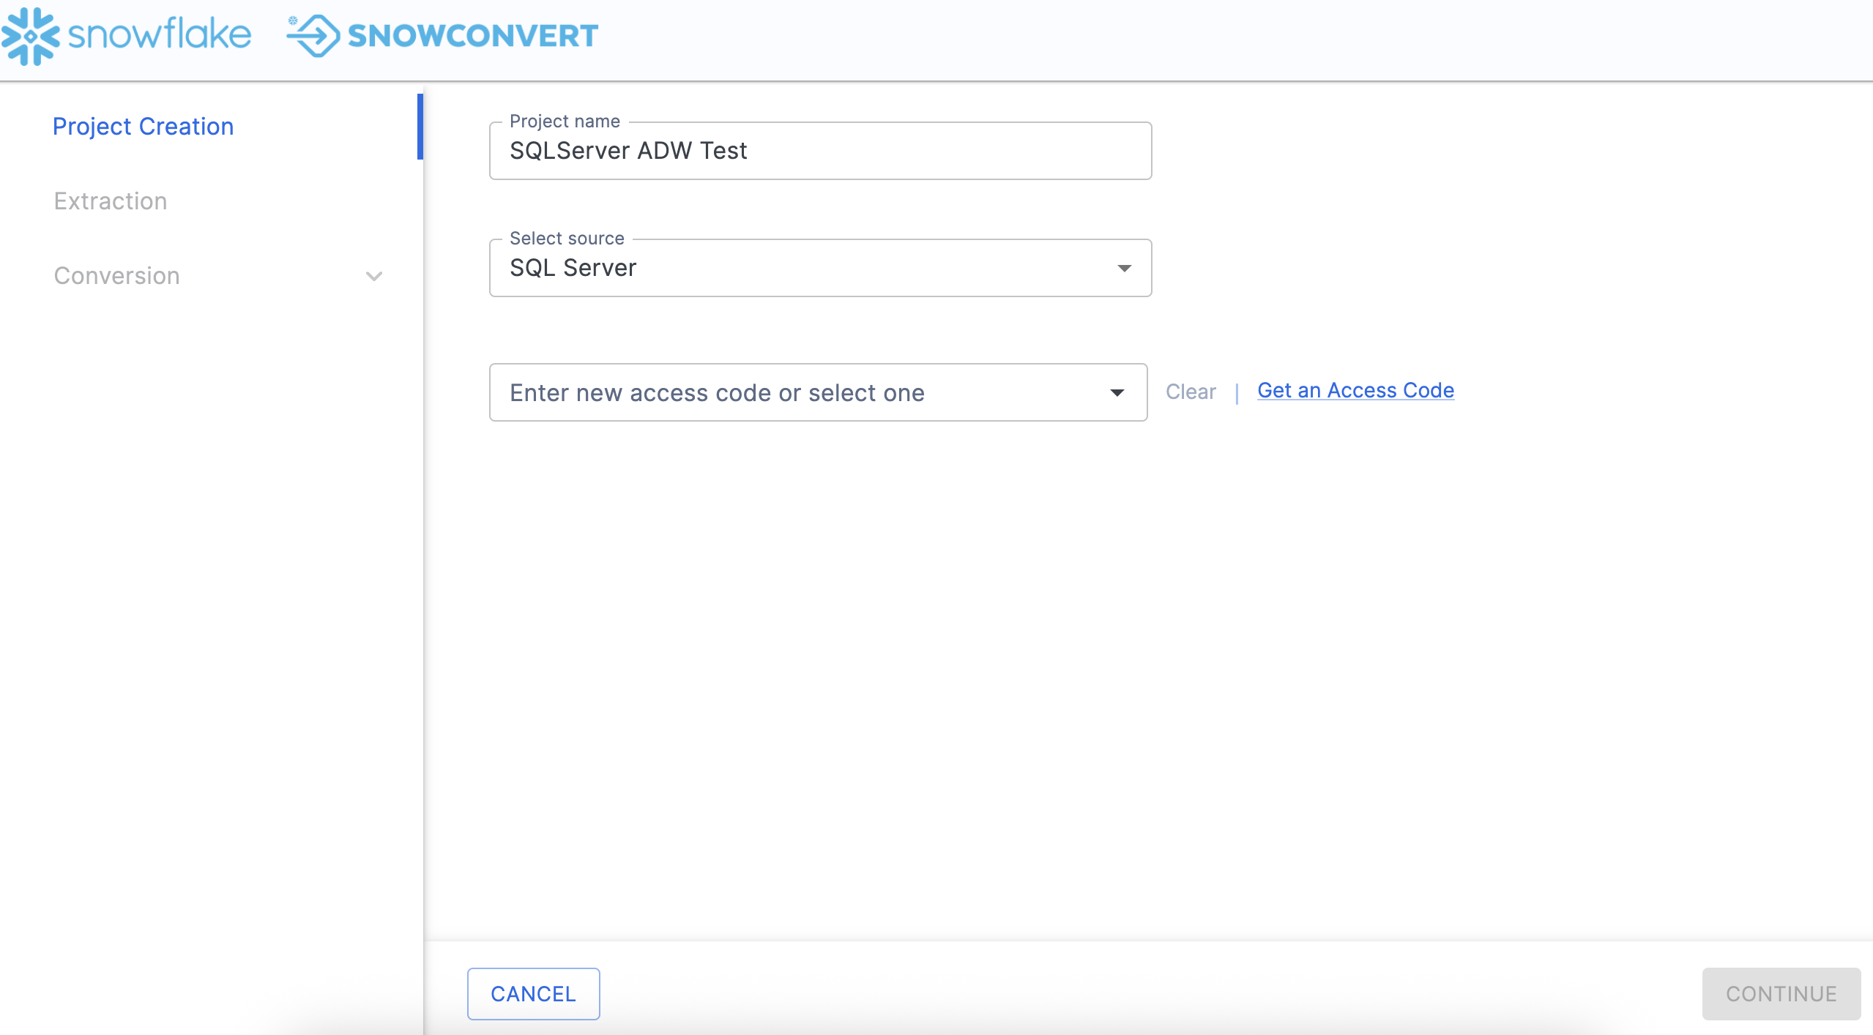Follow the Get an Access Code link
Image resolution: width=1873 pixels, height=1035 pixels.
pos(1355,391)
